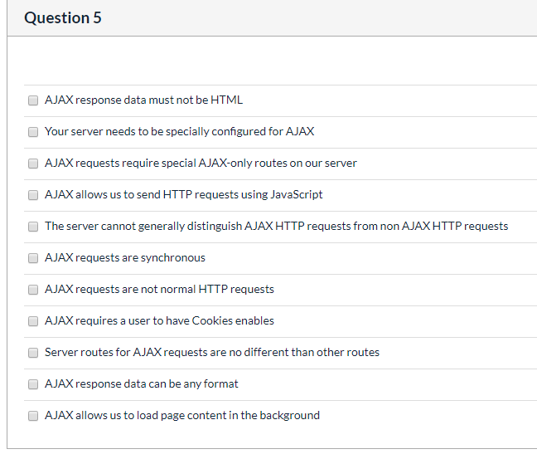Viewport: 537px width, 459px height.
Task: Mark 'AJAX requests are not normal HTTP requests'
Action: tap(33, 290)
